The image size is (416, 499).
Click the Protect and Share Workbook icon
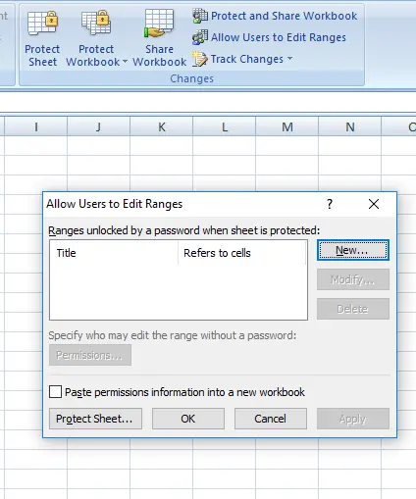pos(200,16)
